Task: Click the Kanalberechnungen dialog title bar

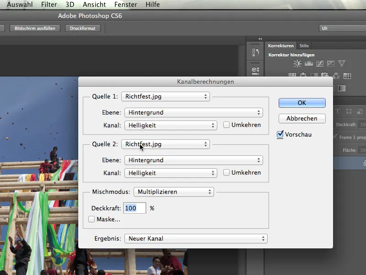Action: (205, 82)
